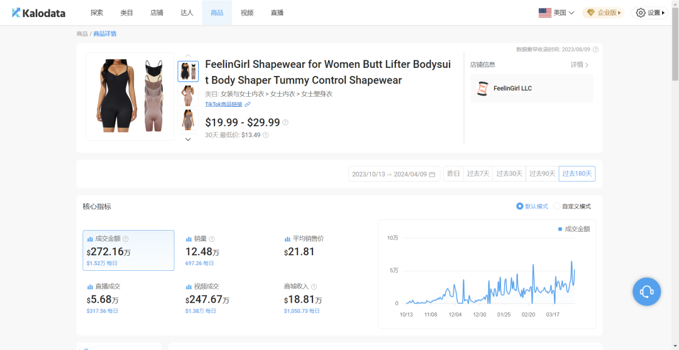This screenshot has height=350, width=679.
Task: Click the settings gear icon
Action: coord(641,13)
